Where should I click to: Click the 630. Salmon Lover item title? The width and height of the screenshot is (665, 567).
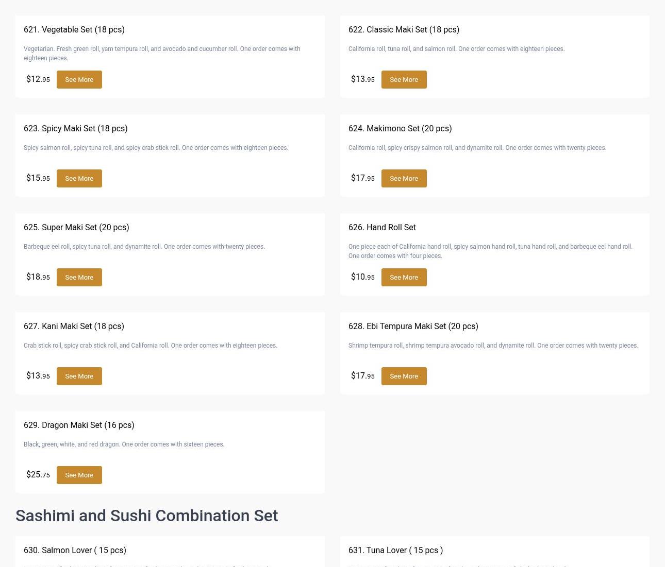[75, 551]
